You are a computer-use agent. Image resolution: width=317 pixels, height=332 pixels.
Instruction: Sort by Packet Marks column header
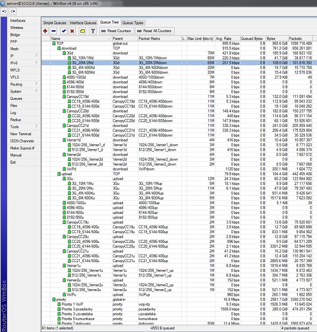[x=160, y=39]
